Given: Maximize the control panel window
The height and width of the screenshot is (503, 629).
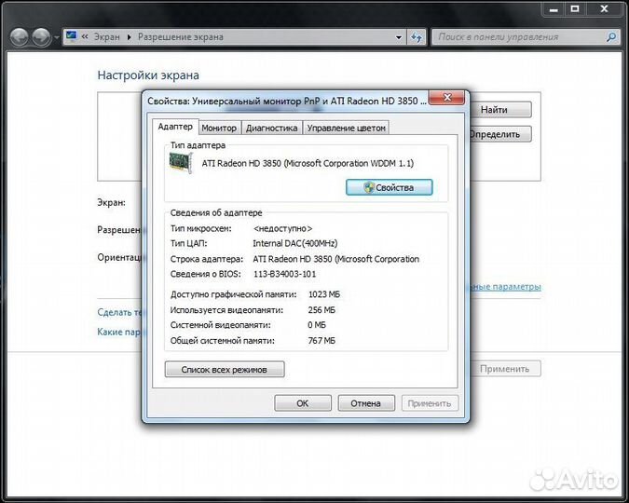Looking at the screenshot, I should coord(574,9).
